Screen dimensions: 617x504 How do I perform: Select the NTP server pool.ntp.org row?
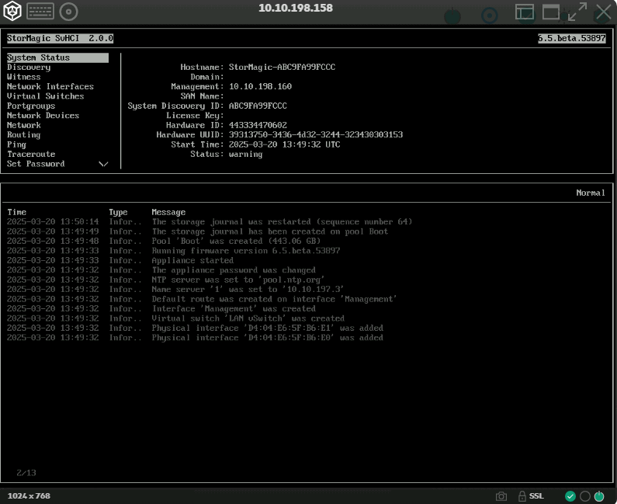pos(166,280)
